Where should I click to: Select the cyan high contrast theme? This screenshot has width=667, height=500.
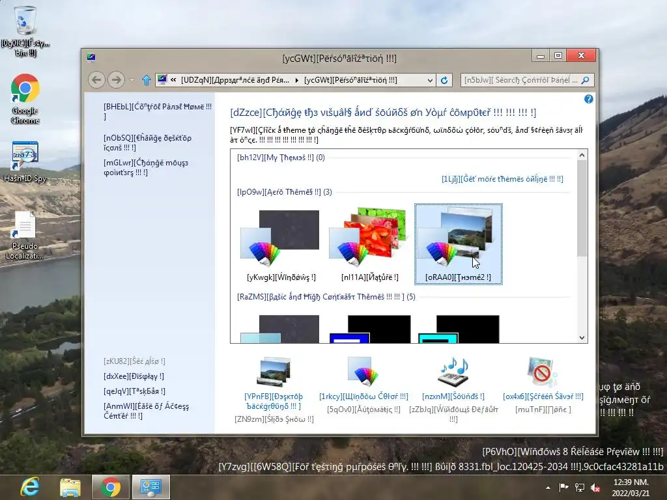click(459, 329)
